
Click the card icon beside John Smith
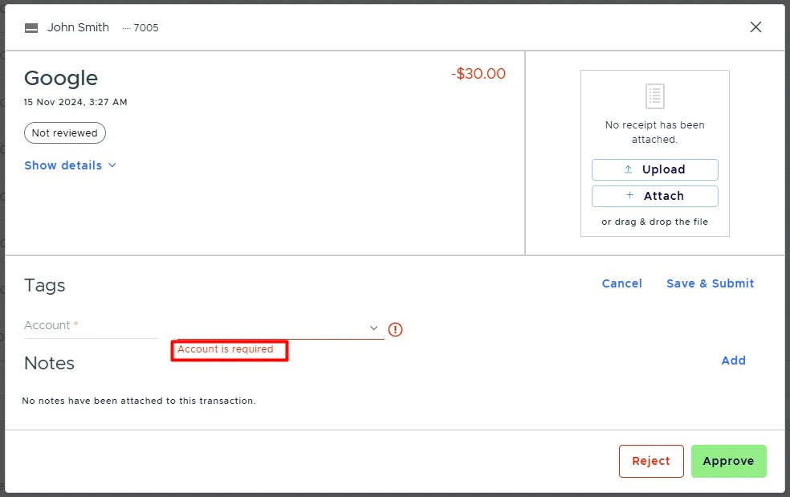[31, 26]
